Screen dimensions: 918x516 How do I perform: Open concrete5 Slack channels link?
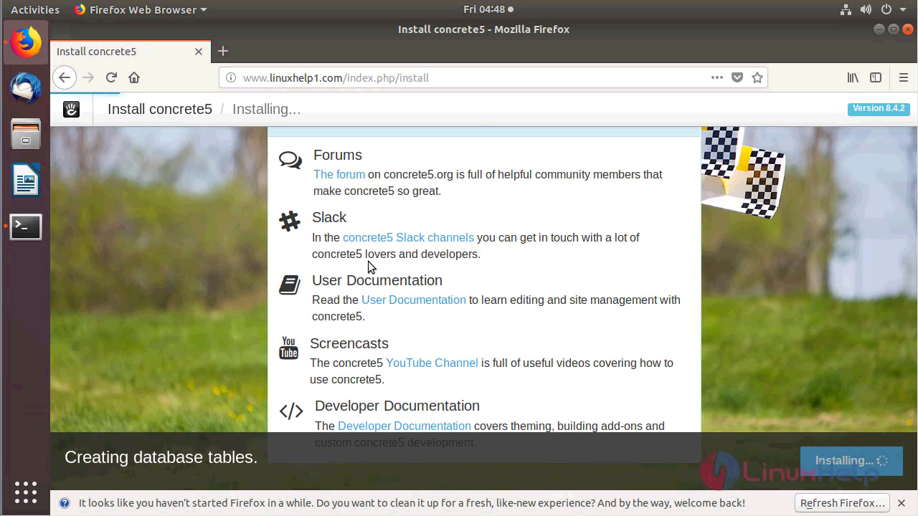408,237
